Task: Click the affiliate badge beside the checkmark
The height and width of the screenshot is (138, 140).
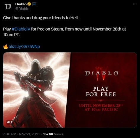Action: point(34,4)
